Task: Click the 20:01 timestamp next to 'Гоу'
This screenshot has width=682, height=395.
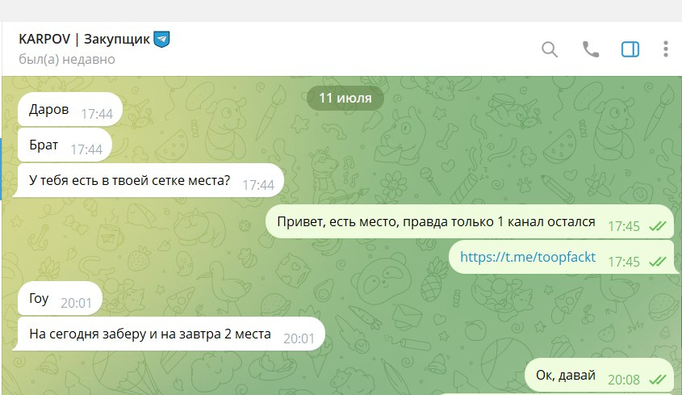Action: (x=76, y=303)
